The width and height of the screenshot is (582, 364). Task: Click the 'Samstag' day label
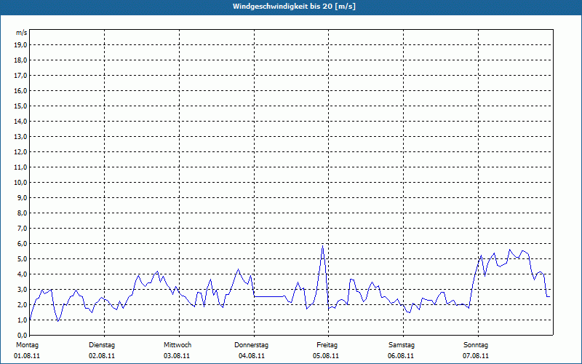(402, 345)
